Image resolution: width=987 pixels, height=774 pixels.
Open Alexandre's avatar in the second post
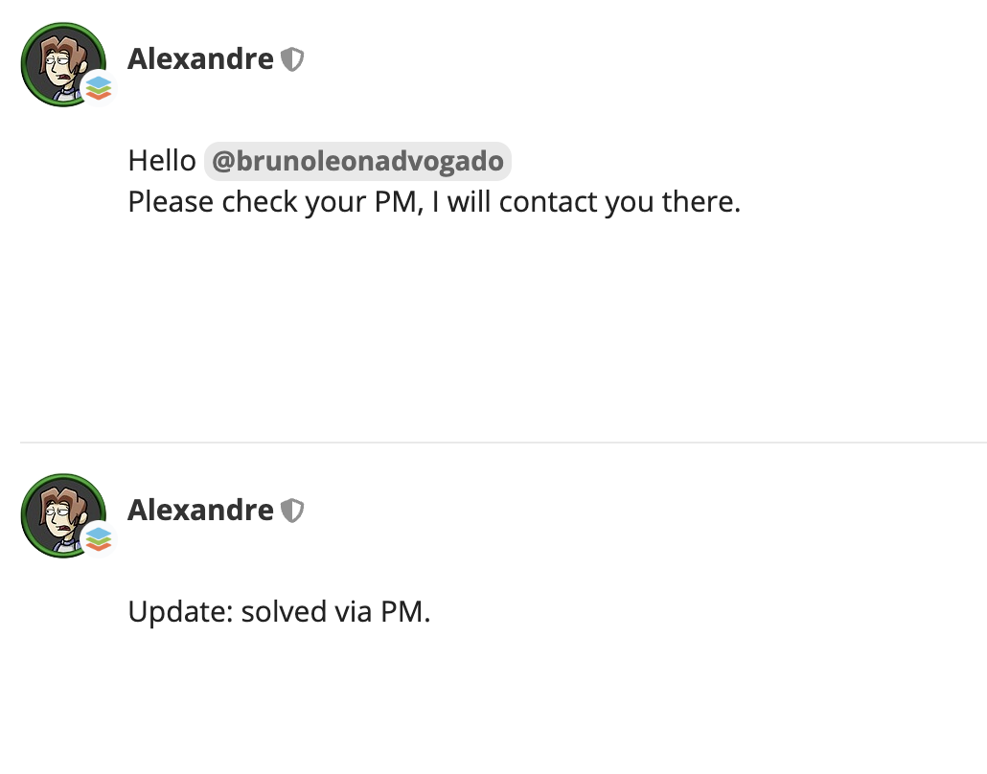[x=63, y=515]
